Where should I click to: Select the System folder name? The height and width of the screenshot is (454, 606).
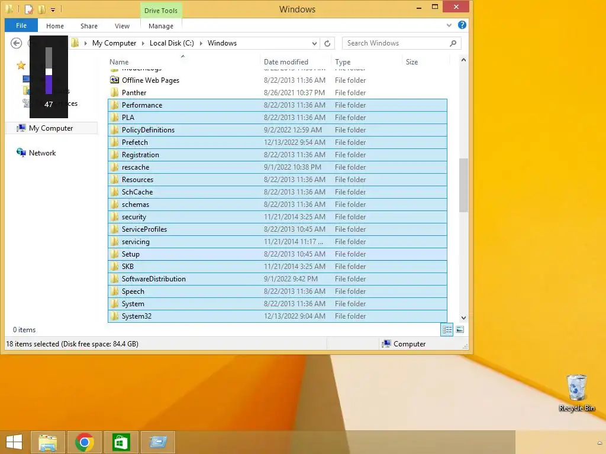(133, 304)
